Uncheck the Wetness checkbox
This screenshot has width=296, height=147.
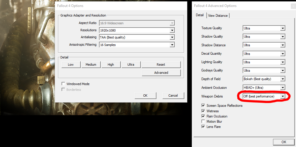click(x=203, y=111)
